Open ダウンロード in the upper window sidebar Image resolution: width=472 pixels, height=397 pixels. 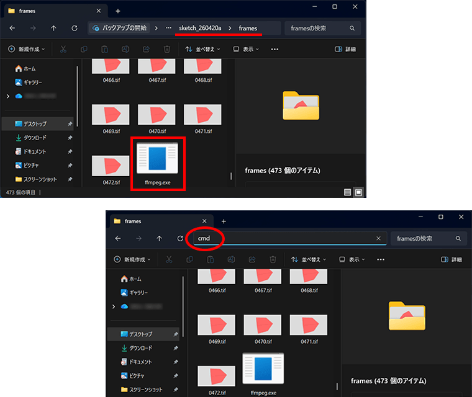click(35, 138)
